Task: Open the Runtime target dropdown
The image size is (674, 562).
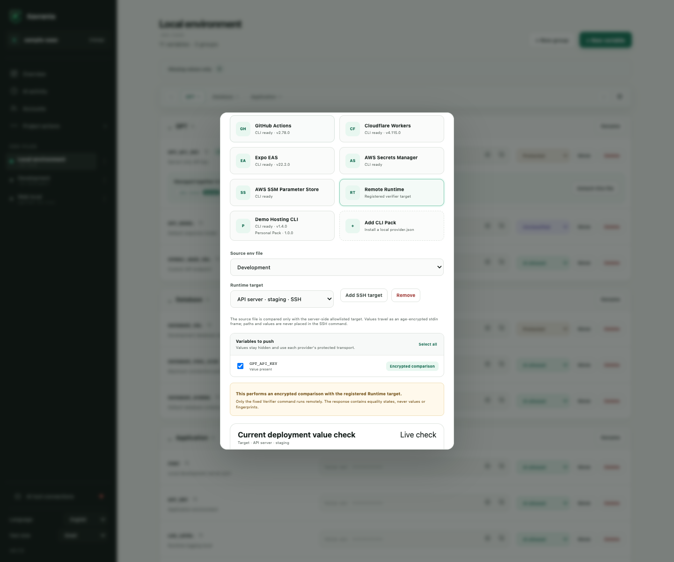Action: point(282,299)
